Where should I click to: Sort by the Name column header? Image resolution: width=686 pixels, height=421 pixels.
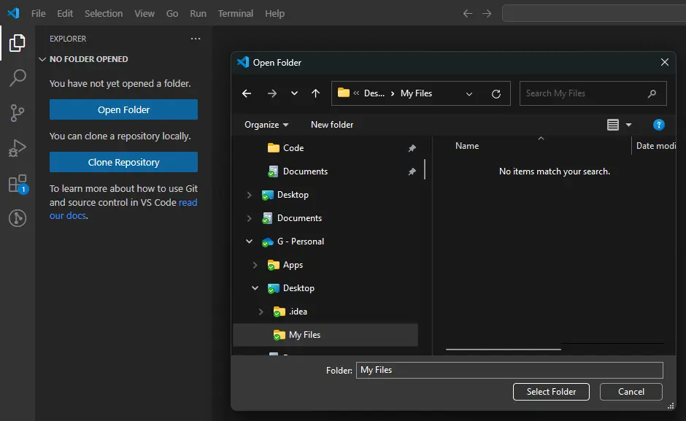tap(467, 146)
